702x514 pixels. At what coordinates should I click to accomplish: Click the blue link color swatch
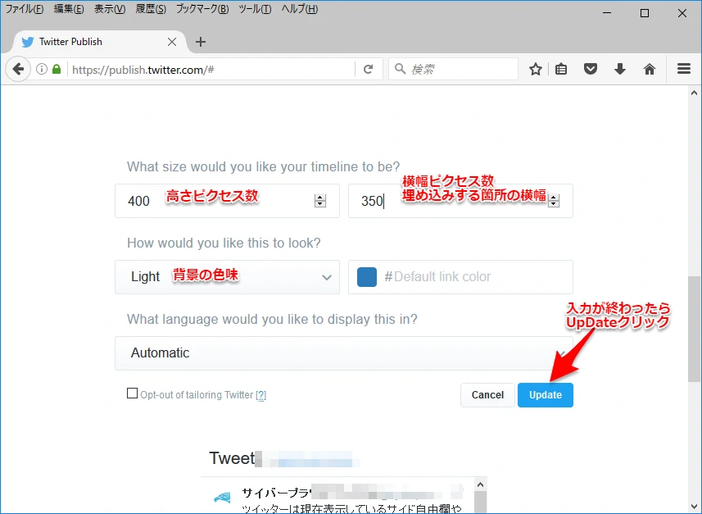pos(367,276)
